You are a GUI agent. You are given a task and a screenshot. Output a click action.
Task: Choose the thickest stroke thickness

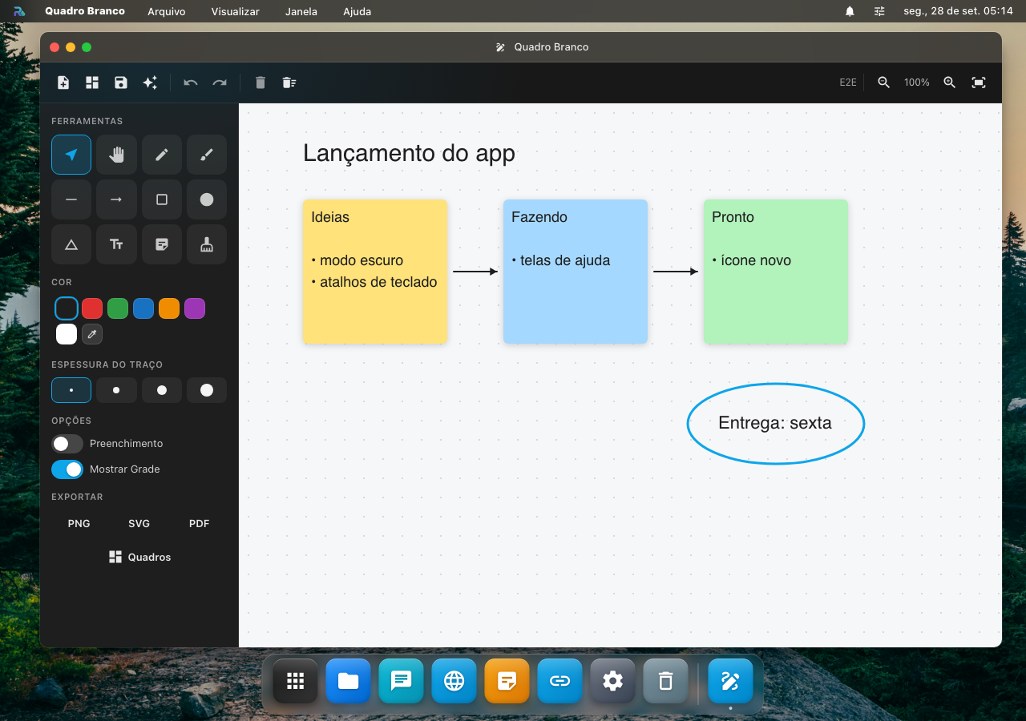(x=207, y=390)
